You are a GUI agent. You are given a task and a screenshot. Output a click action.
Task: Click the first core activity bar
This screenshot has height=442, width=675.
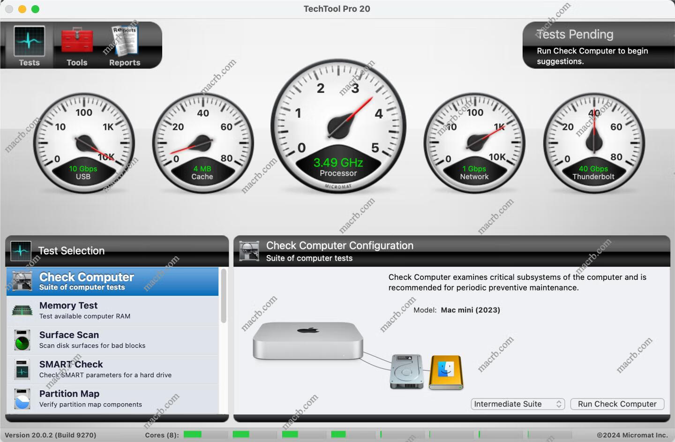pos(192,435)
